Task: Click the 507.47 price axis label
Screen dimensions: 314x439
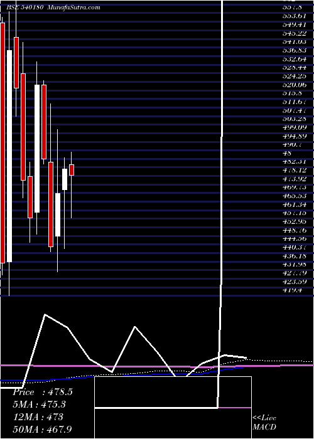Action: coord(295,110)
